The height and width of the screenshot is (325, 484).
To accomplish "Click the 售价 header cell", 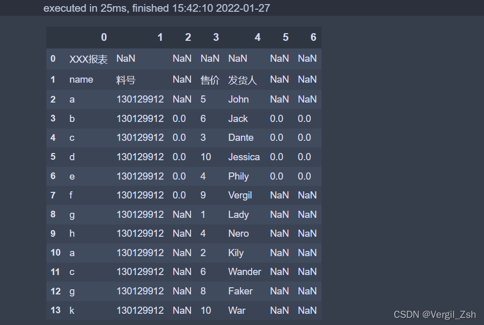I will 210,80.
